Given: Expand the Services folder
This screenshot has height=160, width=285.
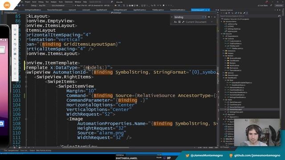Looking at the screenshot, I should pyautogui.click(x=224, y=73).
